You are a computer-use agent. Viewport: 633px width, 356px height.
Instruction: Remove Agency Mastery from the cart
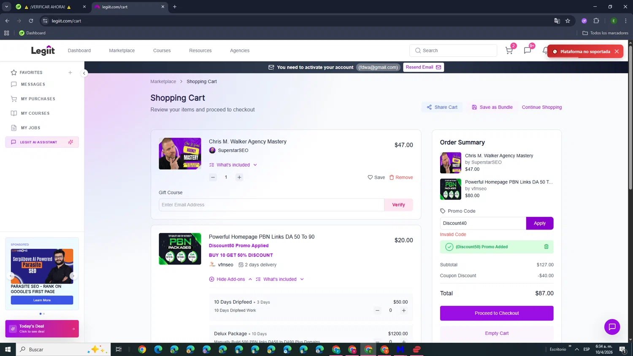(401, 178)
